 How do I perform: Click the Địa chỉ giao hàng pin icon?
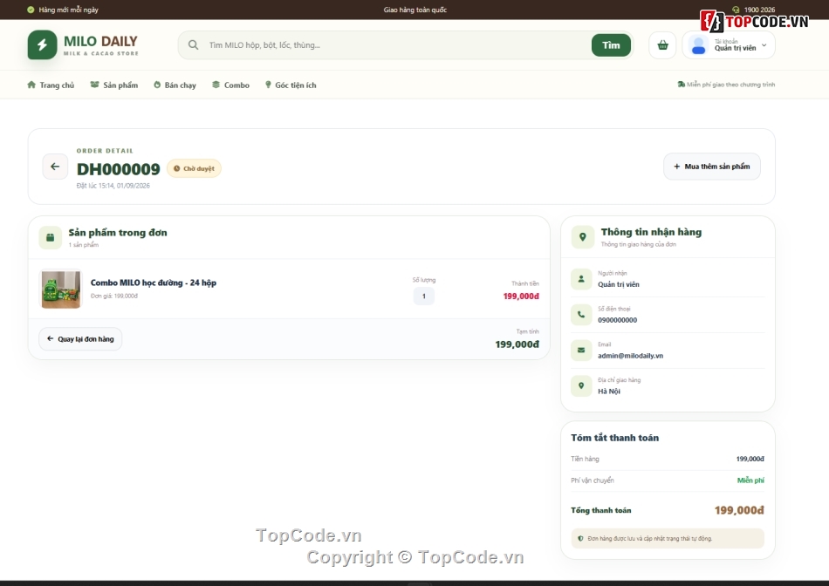pos(581,385)
